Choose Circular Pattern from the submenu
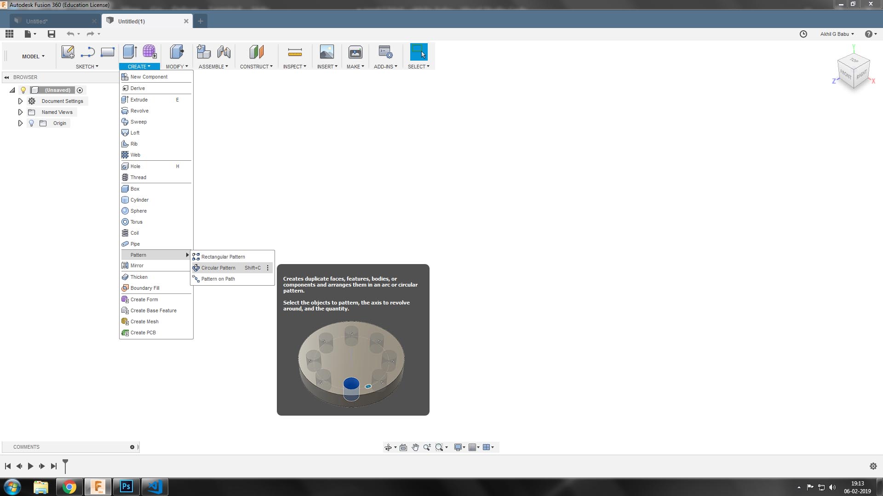This screenshot has width=883, height=496. click(x=218, y=268)
